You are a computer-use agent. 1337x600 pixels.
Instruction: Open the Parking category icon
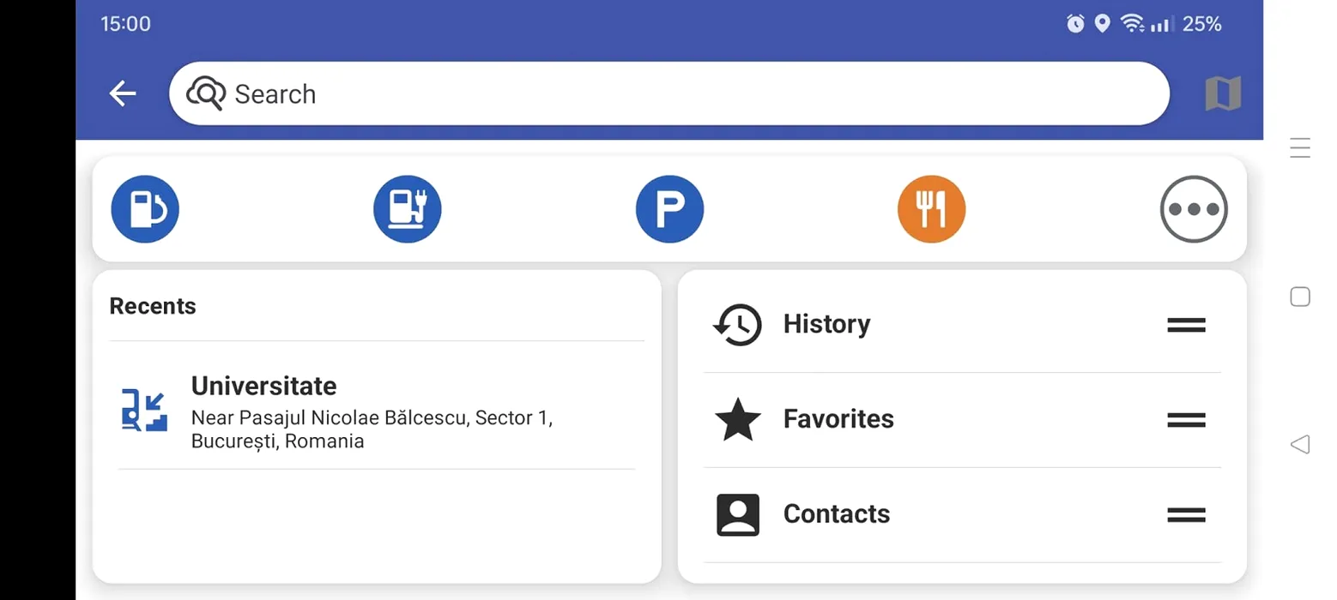(669, 209)
